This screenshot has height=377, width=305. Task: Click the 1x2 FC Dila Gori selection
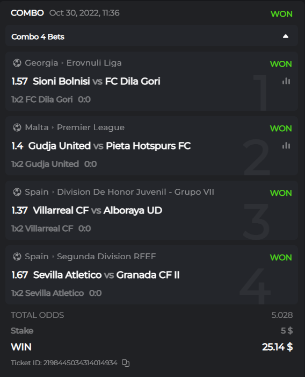pyautogui.click(x=42, y=99)
